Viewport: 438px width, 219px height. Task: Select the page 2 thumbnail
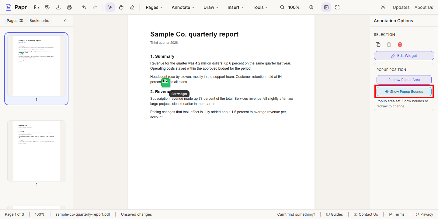(x=36, y=151)
